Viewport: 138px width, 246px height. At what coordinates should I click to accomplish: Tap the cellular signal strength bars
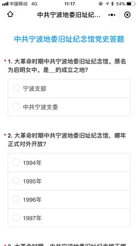click(5, 4)
